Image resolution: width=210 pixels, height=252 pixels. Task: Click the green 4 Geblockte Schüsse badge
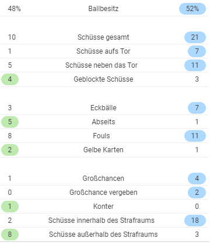pos(10,79)
